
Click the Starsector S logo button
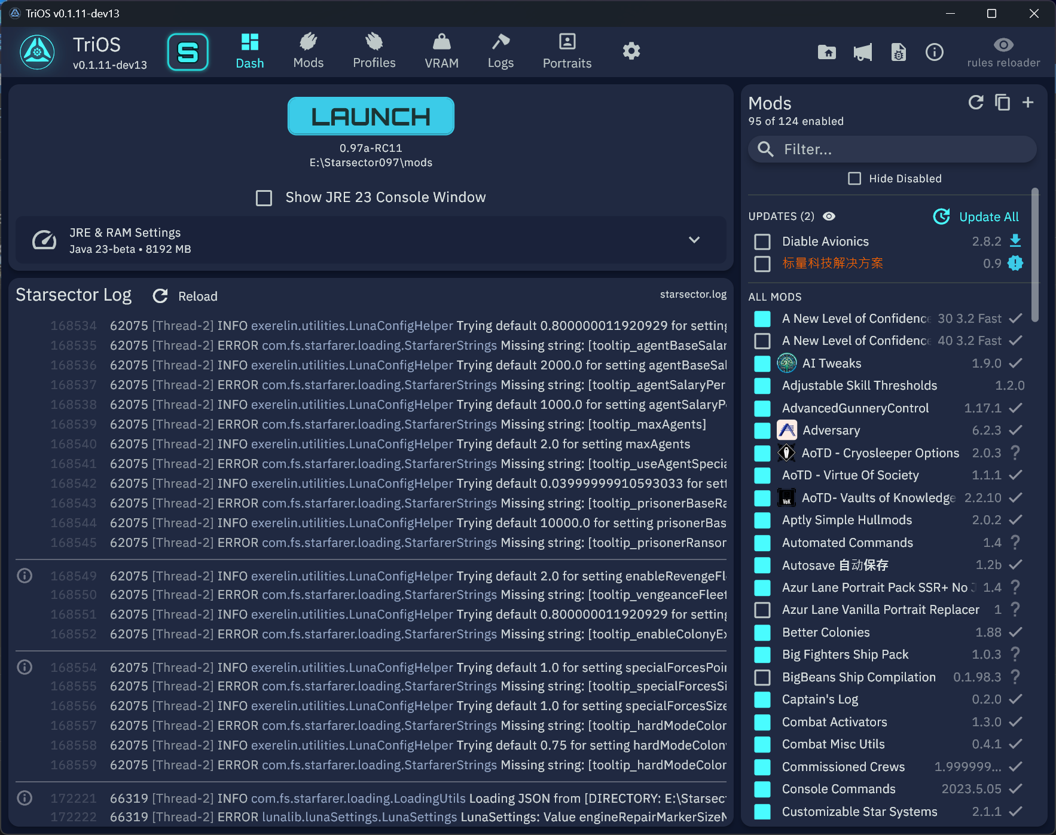coord(188,52)
